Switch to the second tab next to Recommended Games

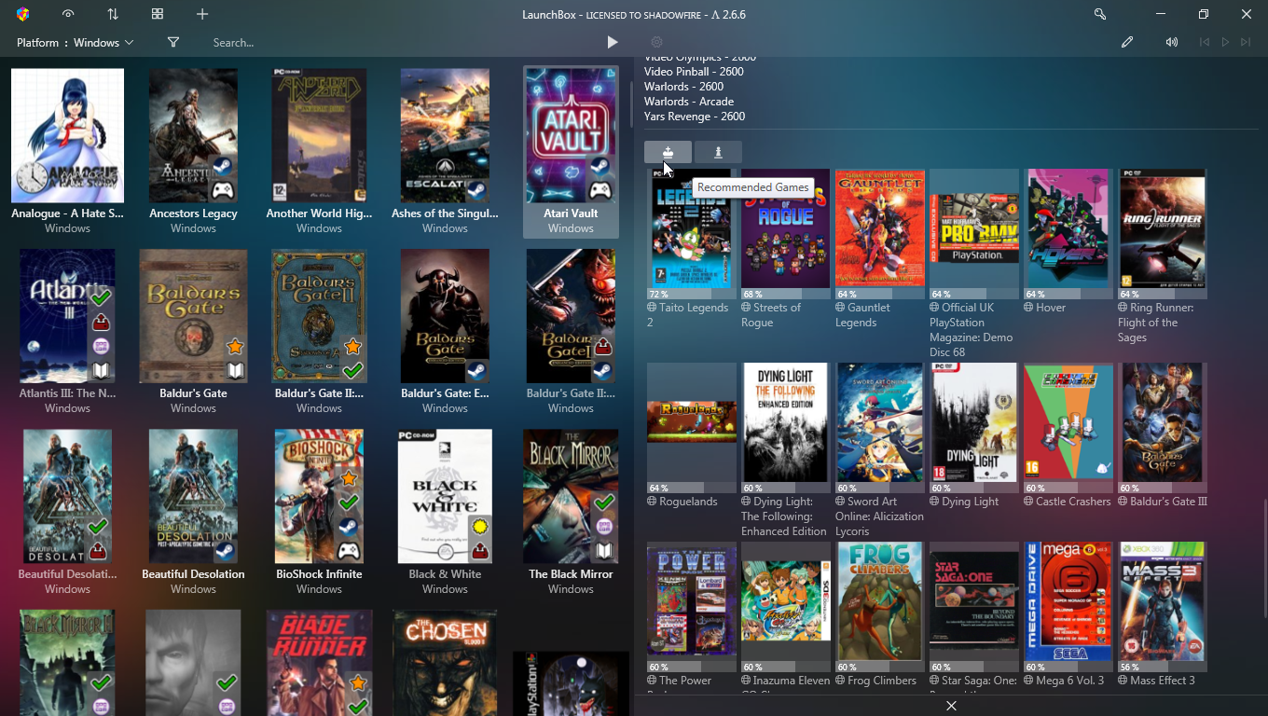point(718,152)
